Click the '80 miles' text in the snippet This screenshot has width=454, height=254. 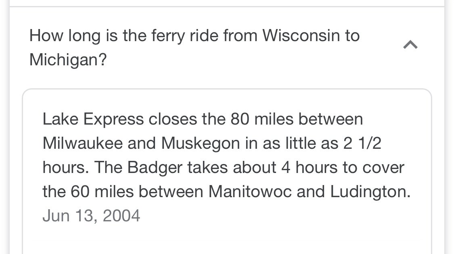pos(262,119)
